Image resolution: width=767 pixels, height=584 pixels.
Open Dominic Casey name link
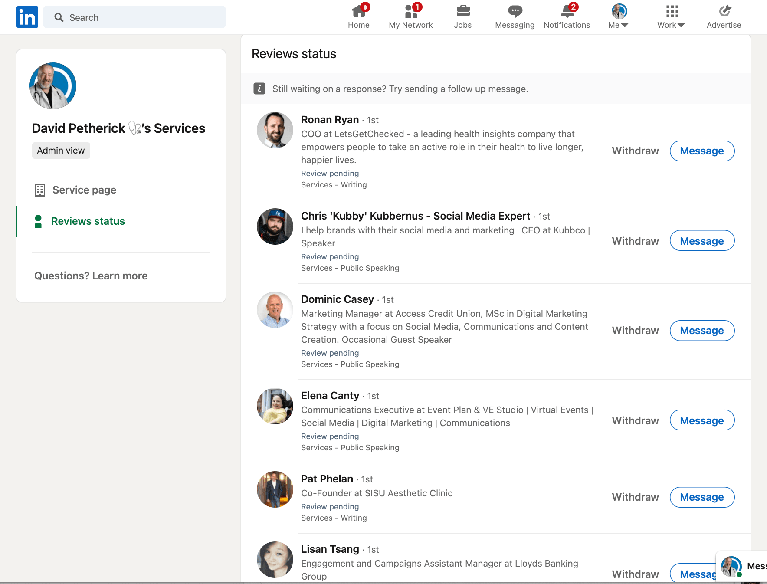(337, 299)
